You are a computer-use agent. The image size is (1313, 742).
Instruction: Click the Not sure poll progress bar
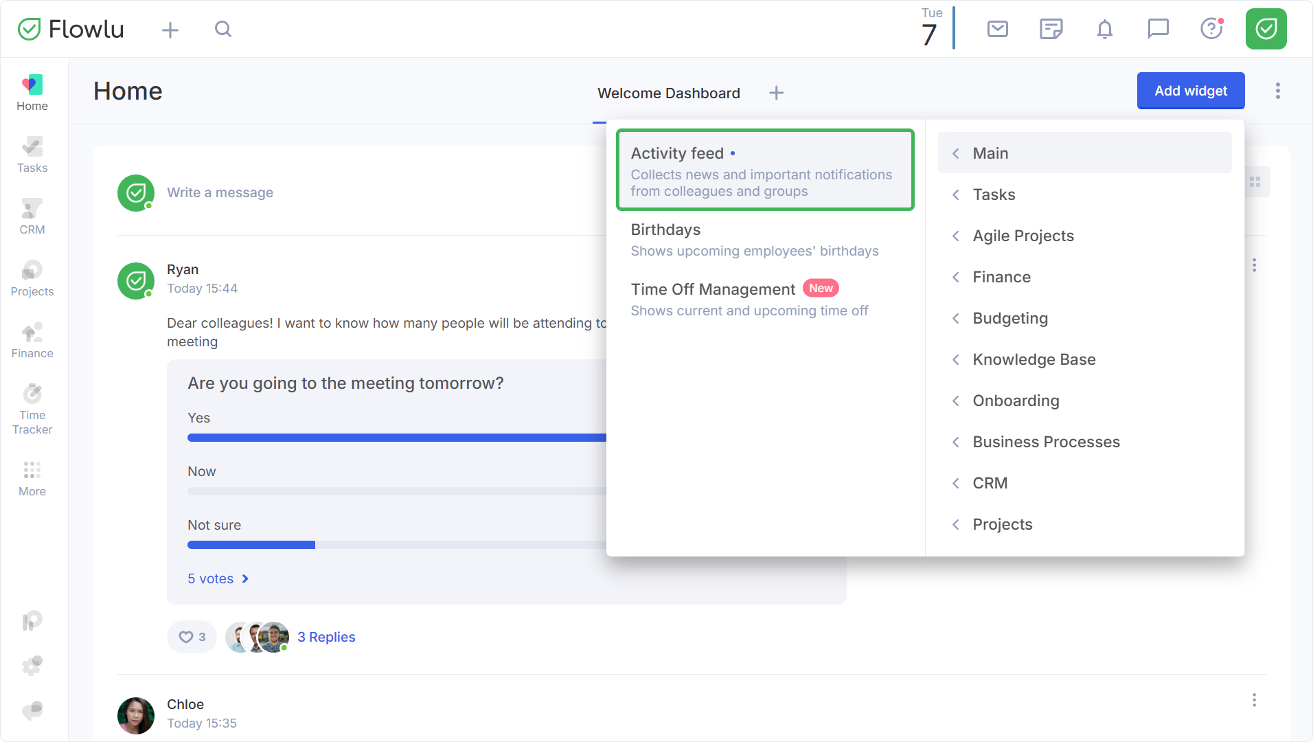[x=397, y=545]
